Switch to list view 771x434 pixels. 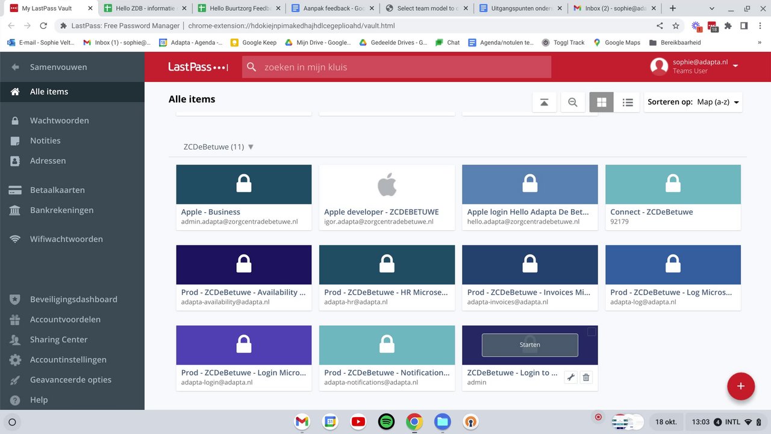pyautogui.click(x=628, y=102)
